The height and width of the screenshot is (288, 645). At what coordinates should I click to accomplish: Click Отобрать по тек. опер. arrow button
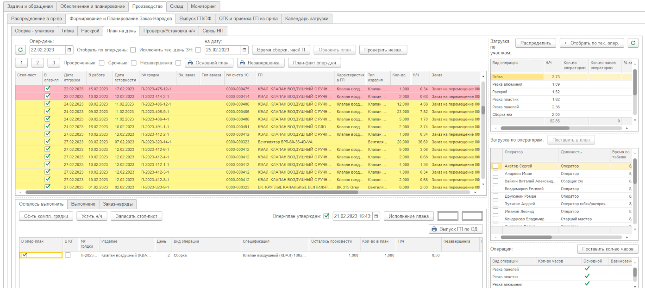[x=592, y=43]
